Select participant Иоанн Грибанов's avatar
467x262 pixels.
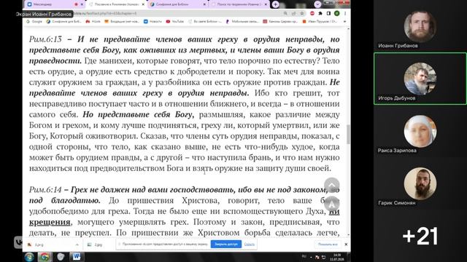point(420,26)
